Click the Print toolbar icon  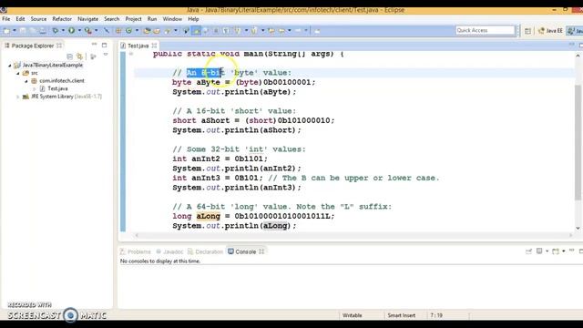coord(43,31)
